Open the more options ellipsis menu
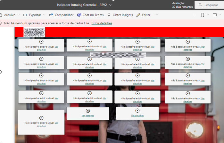 point(156,15)
